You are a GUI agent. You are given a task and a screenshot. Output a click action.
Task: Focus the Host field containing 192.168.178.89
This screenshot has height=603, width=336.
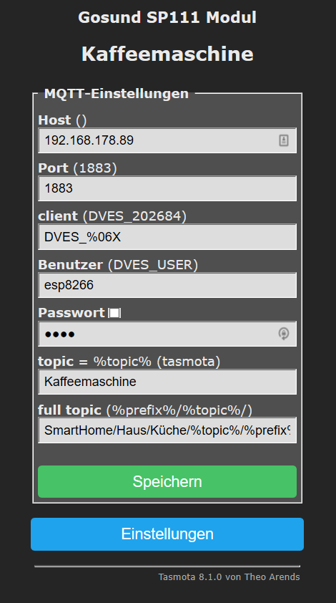pos(167,140)
